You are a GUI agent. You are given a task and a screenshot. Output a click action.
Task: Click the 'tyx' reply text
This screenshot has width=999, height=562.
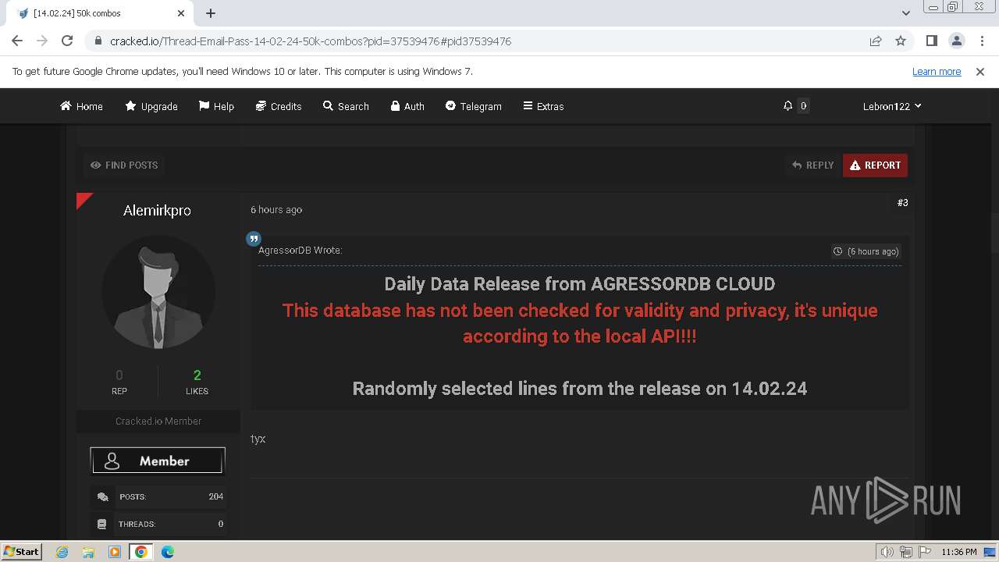(258, 439)
